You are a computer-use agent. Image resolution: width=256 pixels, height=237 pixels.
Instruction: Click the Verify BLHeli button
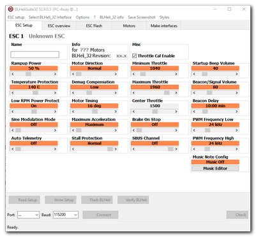(133, 200)
